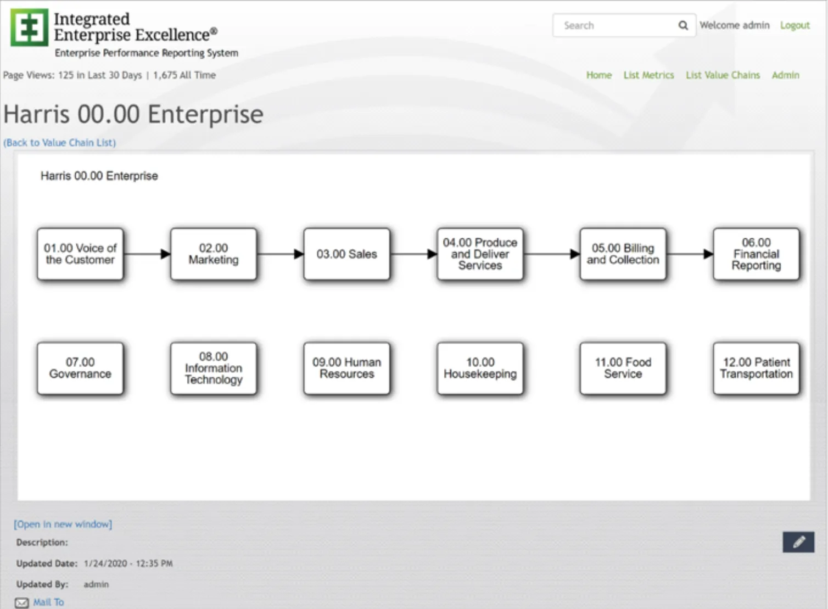Select the 01.00 Voice of the Customer box

[x=80, y=254]
